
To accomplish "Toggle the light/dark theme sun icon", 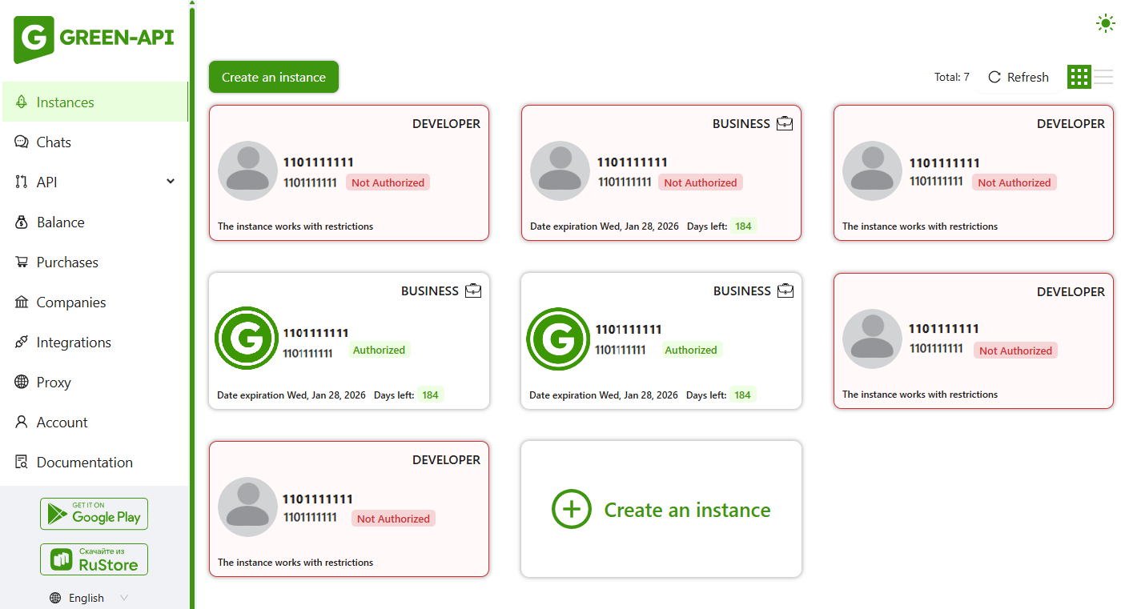I will click(x=1105, y=24).
